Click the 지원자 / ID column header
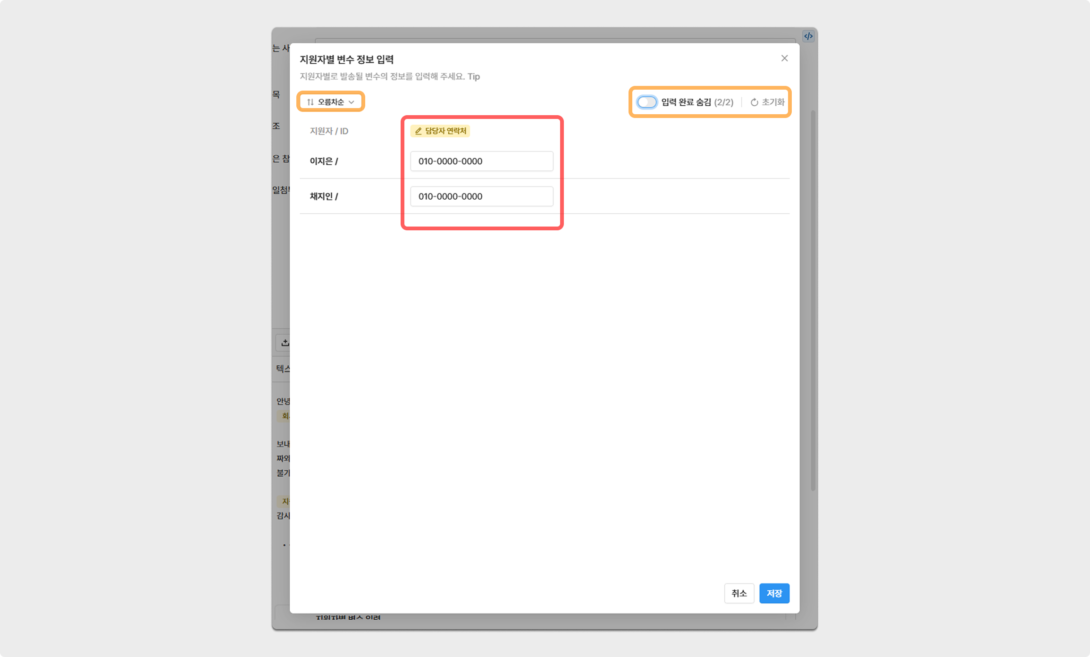The width and height of the screenshot is (1090, 657). [329, 131]
